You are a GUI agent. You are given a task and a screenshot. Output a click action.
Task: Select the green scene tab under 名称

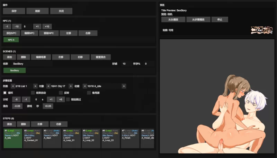15,71
